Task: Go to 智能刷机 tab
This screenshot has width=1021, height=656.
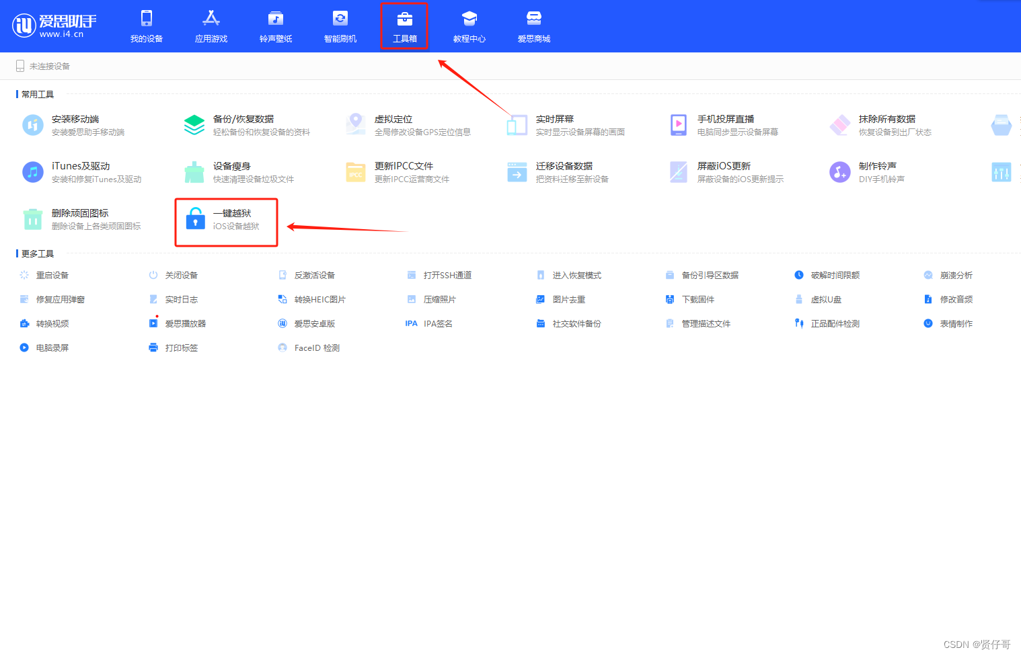Action: coord(340,26)
